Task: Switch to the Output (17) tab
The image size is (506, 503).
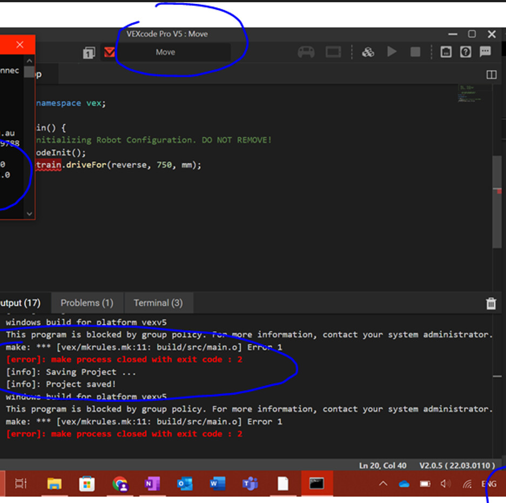Action: pyautogui.click(x=21, y=303)
